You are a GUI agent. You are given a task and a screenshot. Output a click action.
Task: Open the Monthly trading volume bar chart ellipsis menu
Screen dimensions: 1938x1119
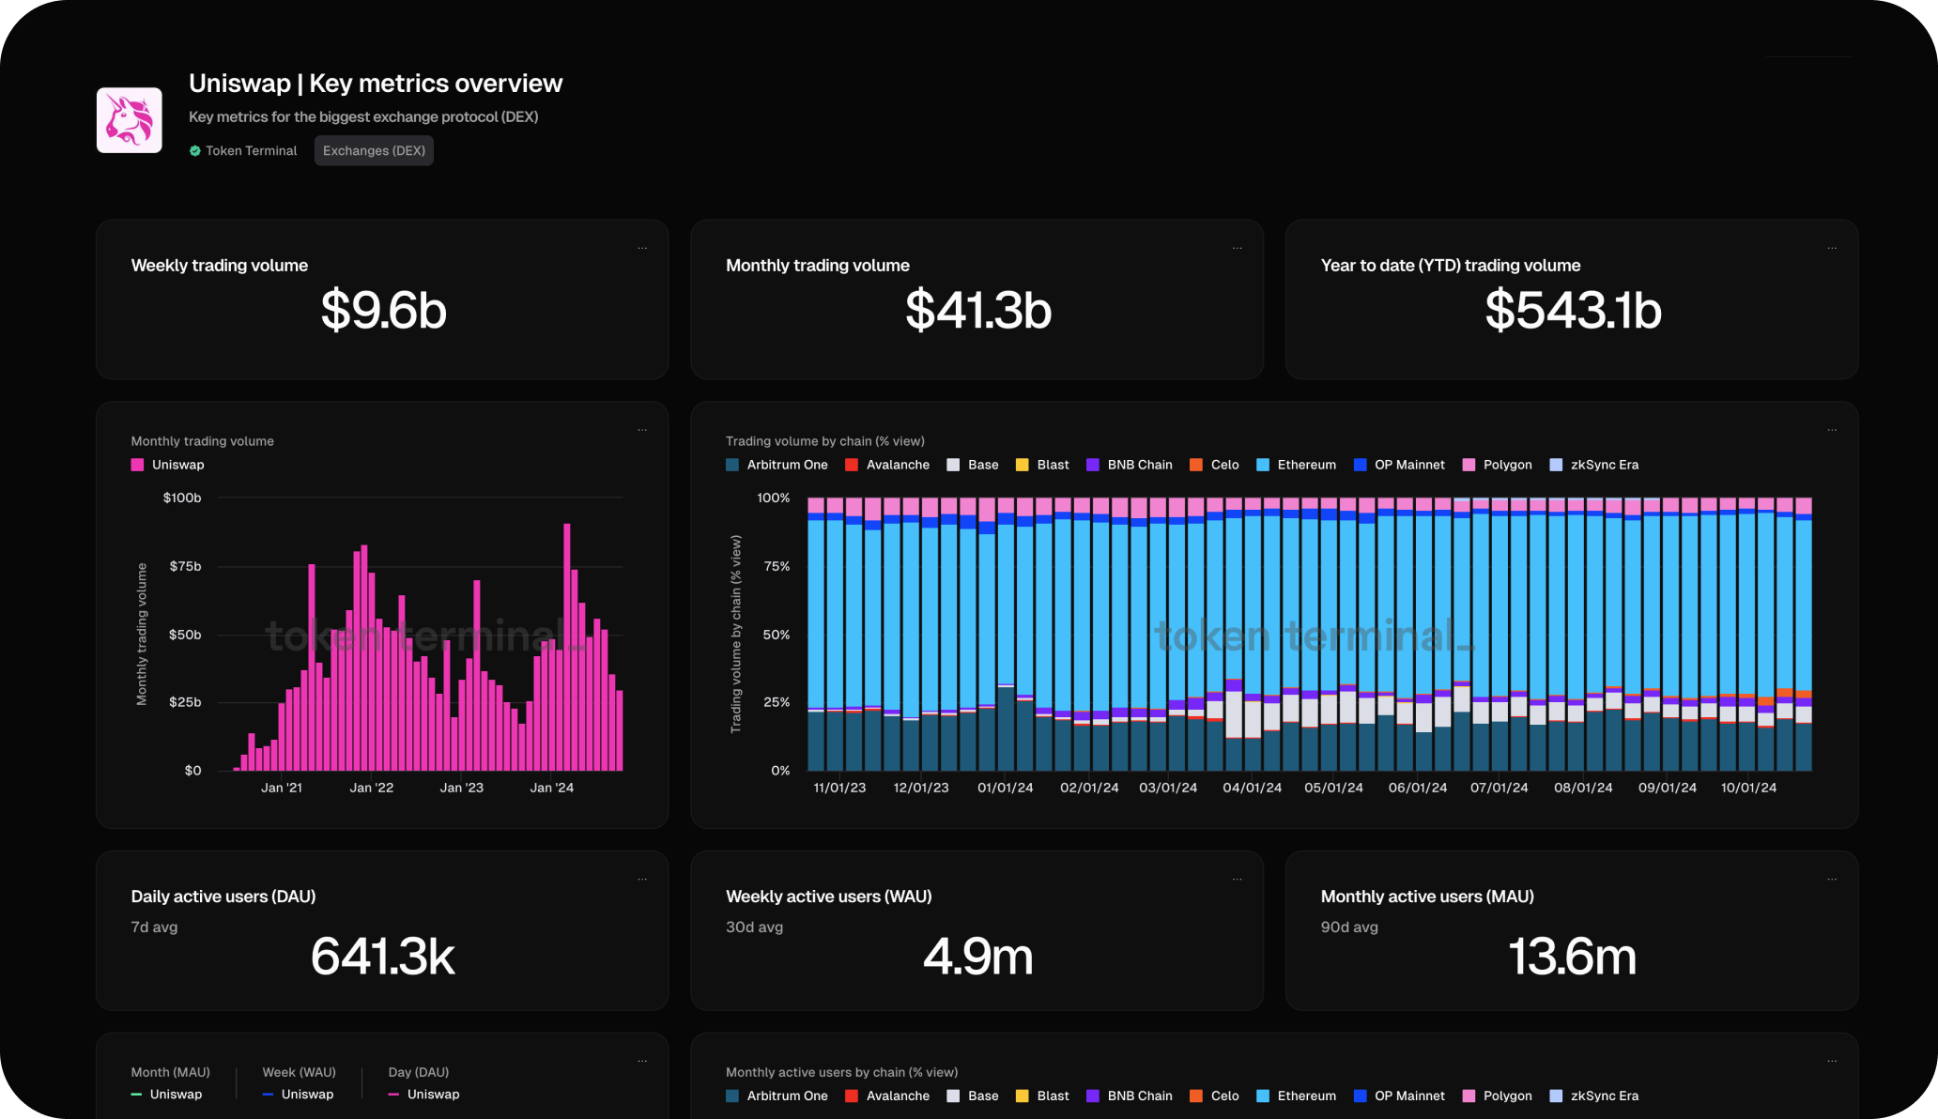tap(642, 430)
